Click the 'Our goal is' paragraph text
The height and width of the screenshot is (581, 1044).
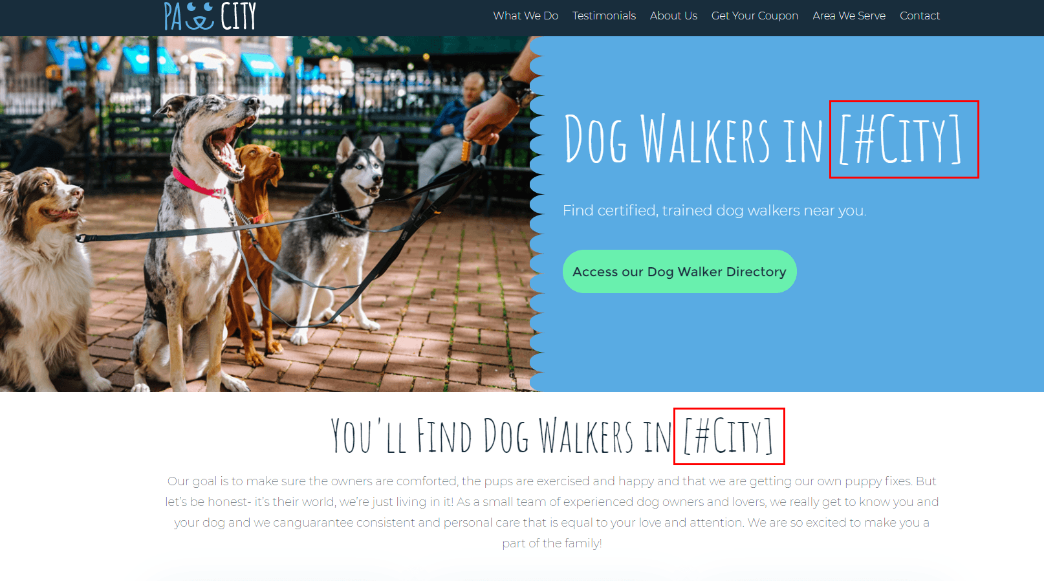[x=552, y=512]
